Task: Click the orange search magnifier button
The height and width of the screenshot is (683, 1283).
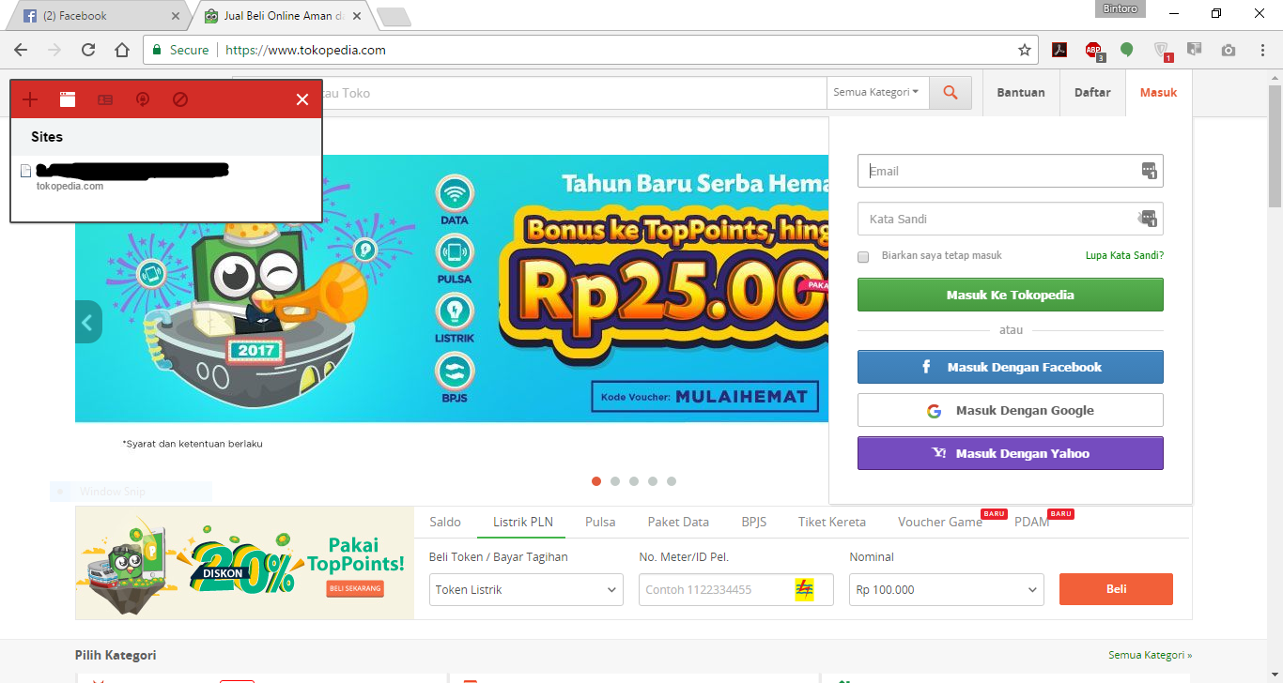Action: (x=951, y=93)
